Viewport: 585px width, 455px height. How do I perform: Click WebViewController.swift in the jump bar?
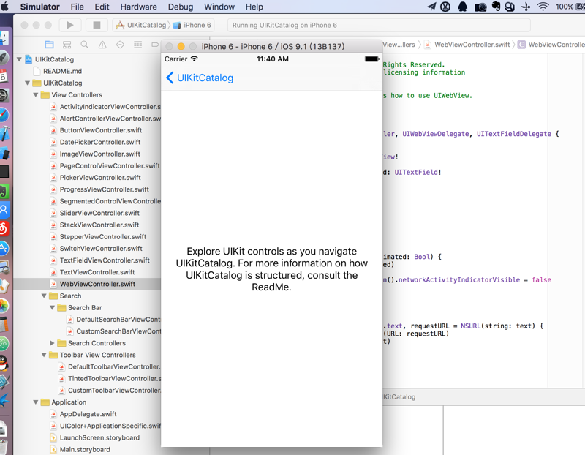[467, 45]
